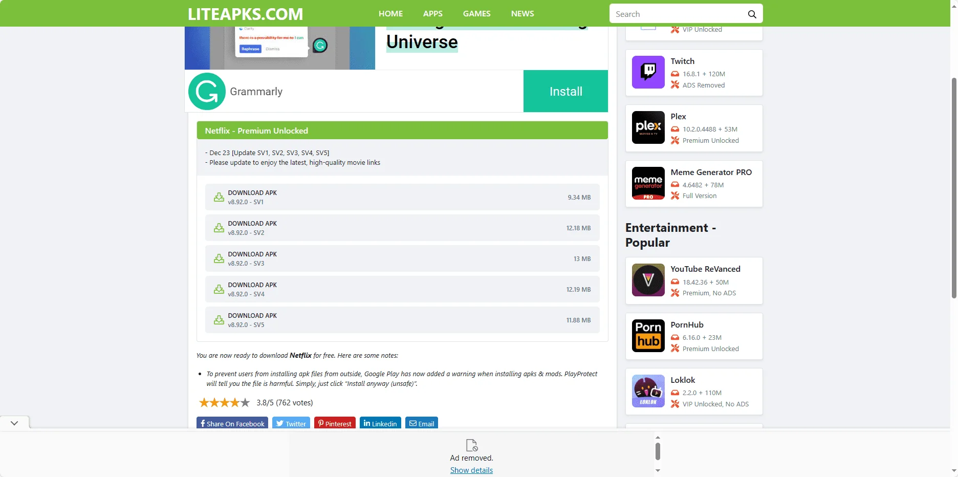
Task: Open the APPS menu item
Action: coord(433,14)
